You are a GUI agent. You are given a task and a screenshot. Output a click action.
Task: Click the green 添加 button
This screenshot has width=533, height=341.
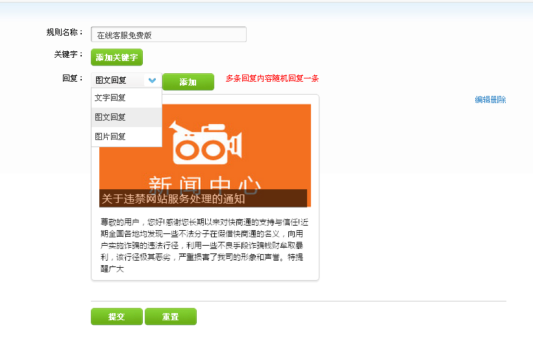point(188,82)
